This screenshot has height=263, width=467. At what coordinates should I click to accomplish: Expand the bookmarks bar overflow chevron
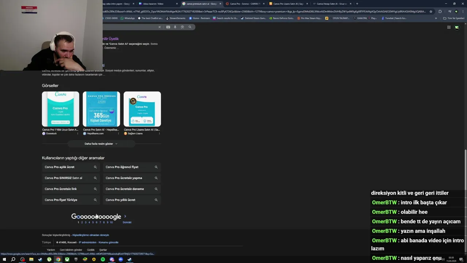[436, 18]
